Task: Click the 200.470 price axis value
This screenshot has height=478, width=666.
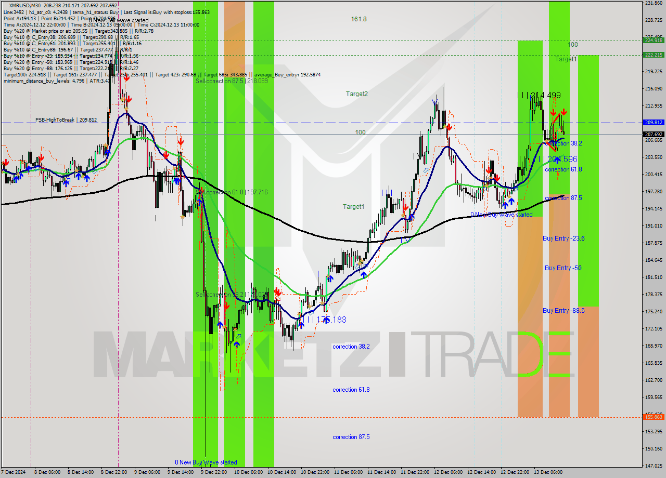Action: pos(654,174)
